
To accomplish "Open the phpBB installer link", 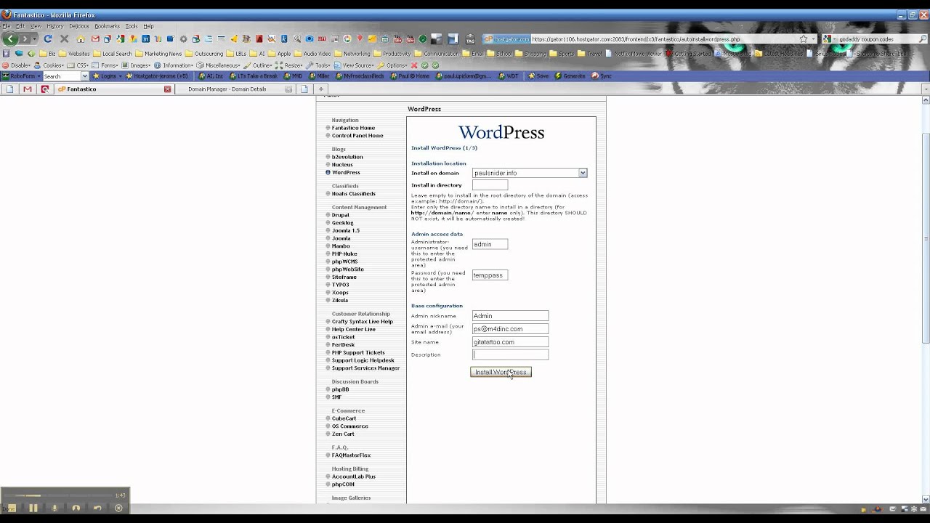I will click(340, 389).
